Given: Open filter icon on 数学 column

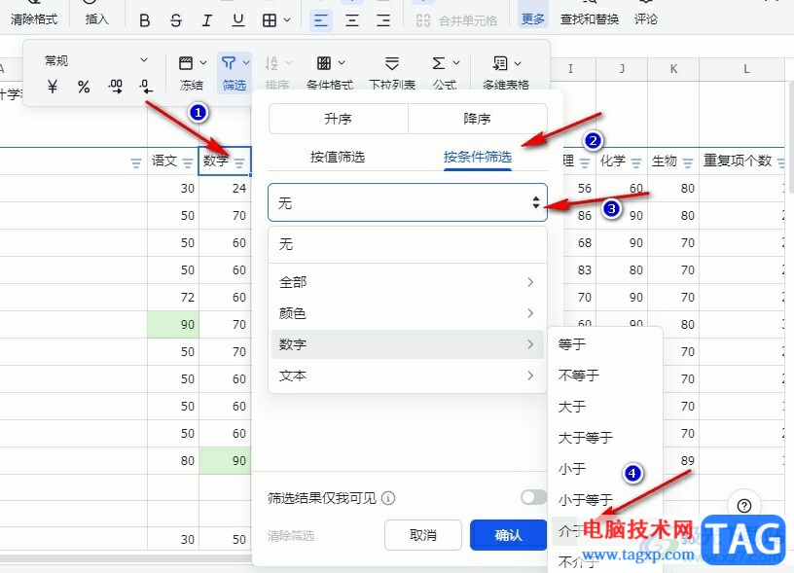Looking at the screenshot, I should pyautogui.click(x=239, y=163).
